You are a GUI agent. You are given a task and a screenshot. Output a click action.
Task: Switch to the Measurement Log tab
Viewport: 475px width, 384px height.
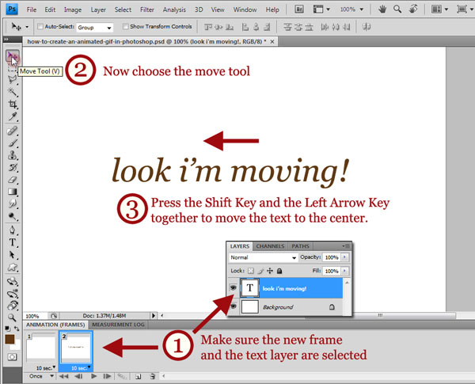click(120, 325)
